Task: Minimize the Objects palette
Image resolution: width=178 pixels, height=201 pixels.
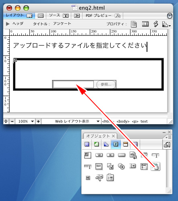Action: pos(164,132)
